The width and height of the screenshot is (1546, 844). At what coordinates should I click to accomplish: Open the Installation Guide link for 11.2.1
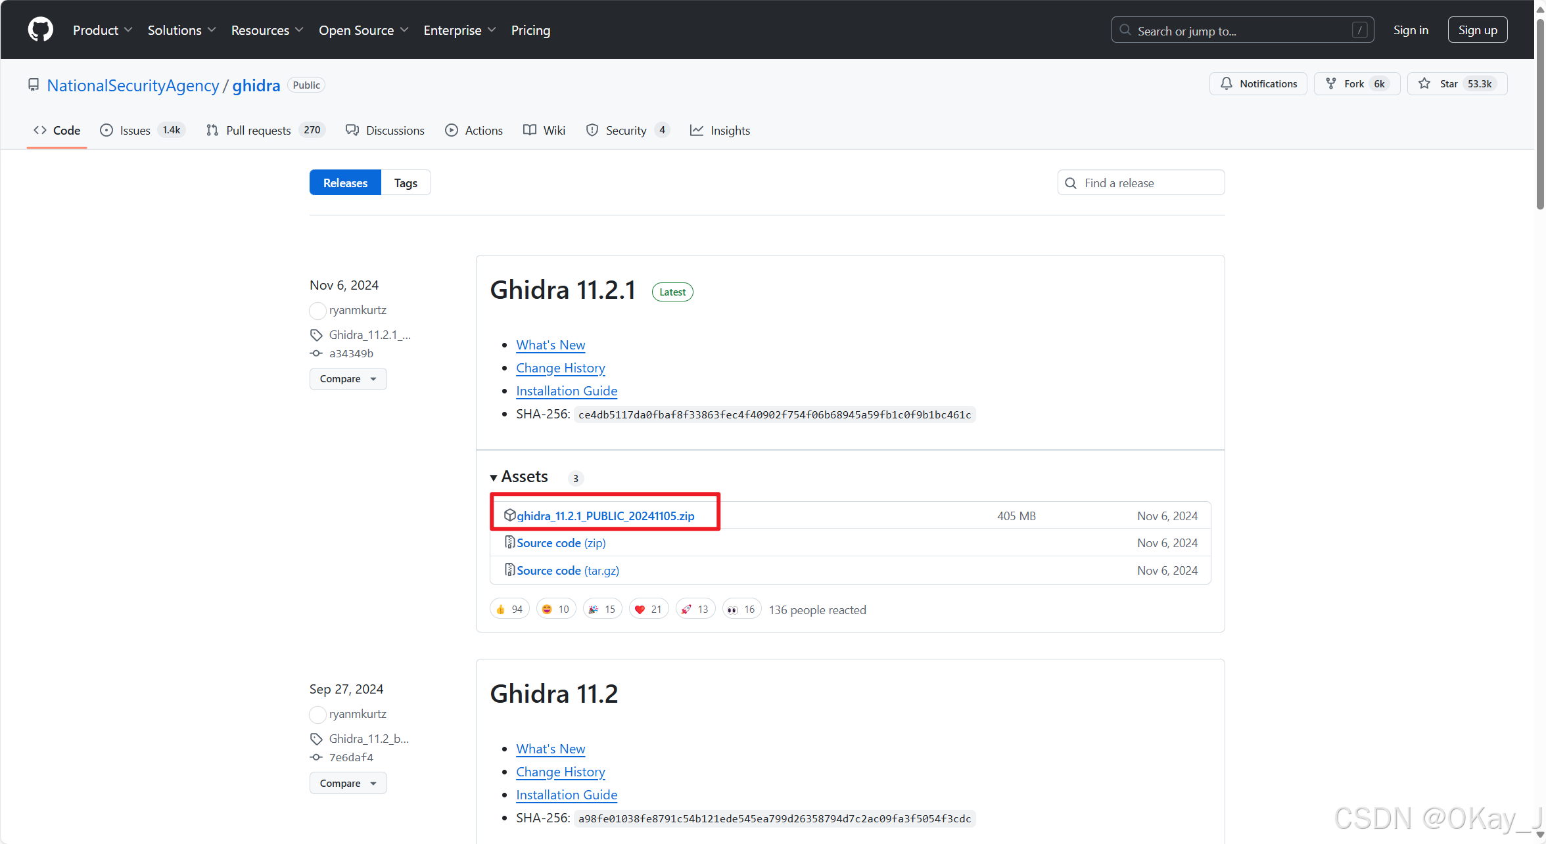pos(566,391)
